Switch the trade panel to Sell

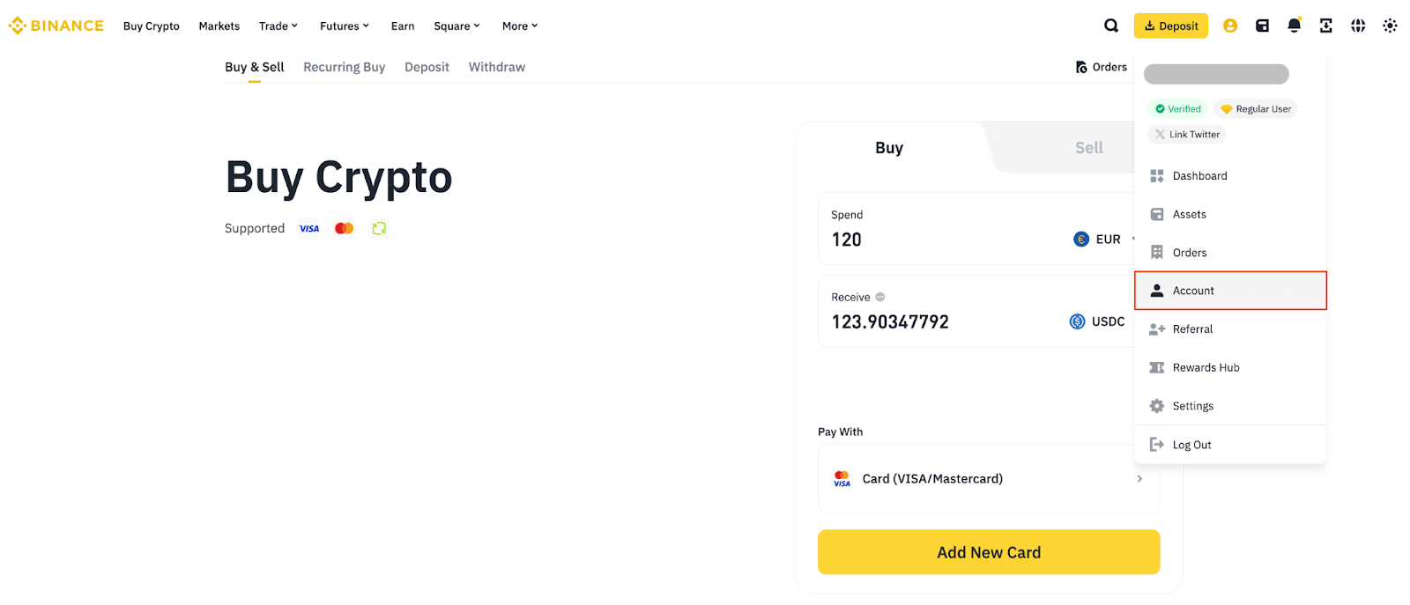pos(1088,148)
